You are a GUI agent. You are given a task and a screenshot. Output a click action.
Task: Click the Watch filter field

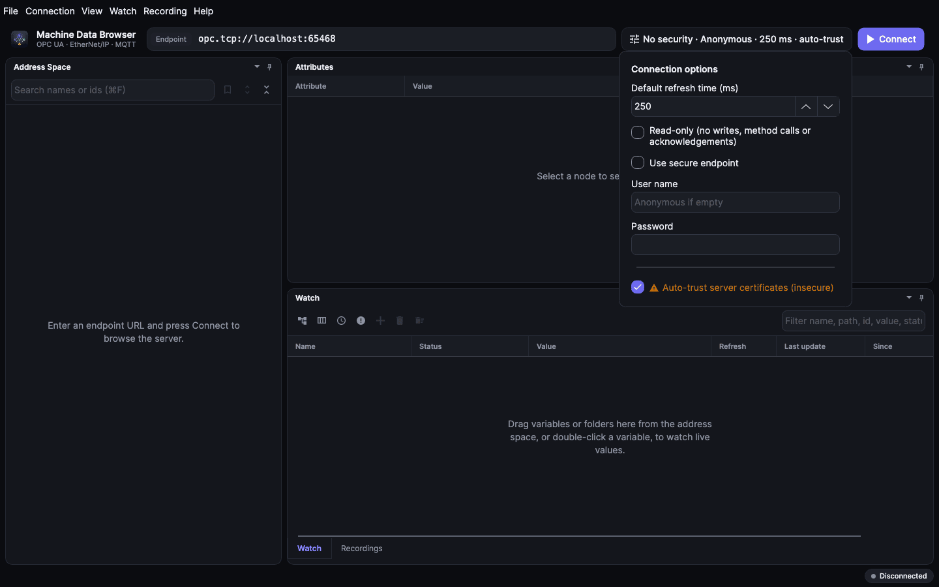click(854, 321)
